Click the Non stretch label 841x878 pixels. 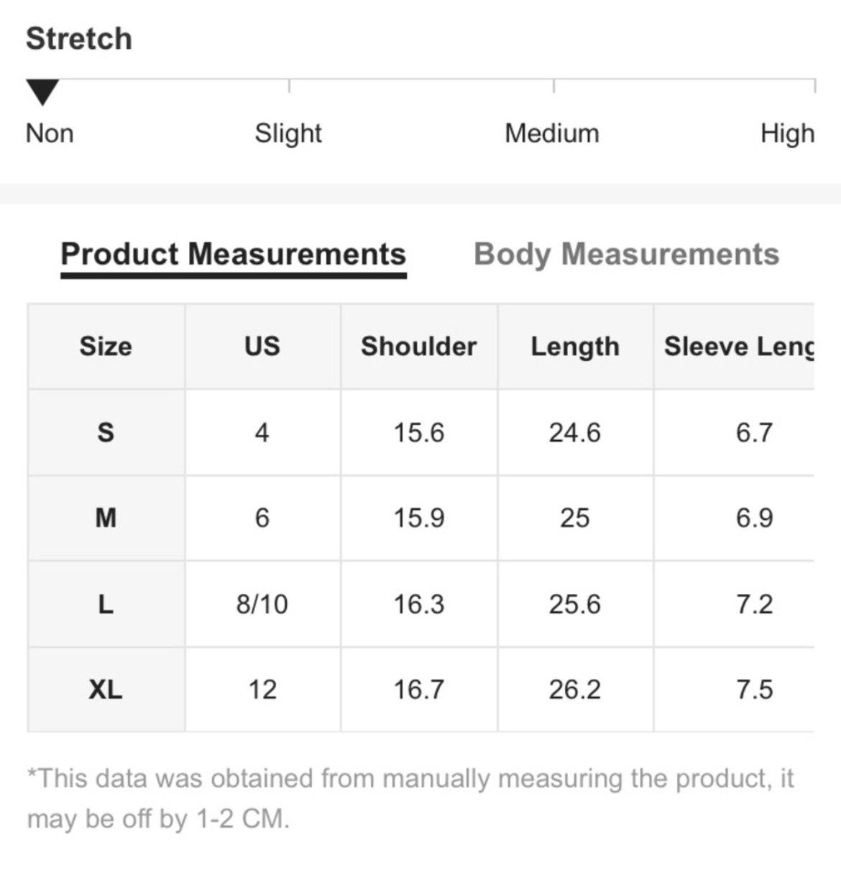click(x=50, y=134)
